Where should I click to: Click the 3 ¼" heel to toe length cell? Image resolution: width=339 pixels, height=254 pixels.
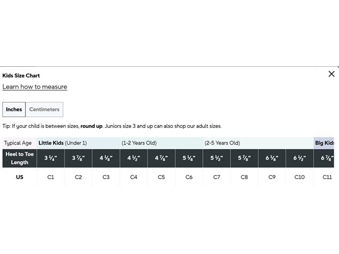pyautogui.click(x=51, y=158)
